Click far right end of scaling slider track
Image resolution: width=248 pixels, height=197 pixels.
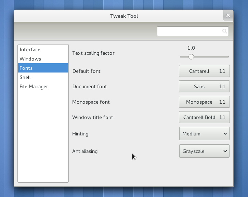point(227,57)
